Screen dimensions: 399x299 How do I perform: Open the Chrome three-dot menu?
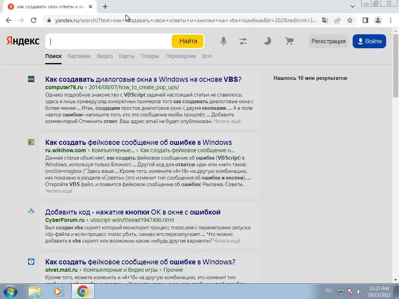pyautogui.click(x=390, y=20)
